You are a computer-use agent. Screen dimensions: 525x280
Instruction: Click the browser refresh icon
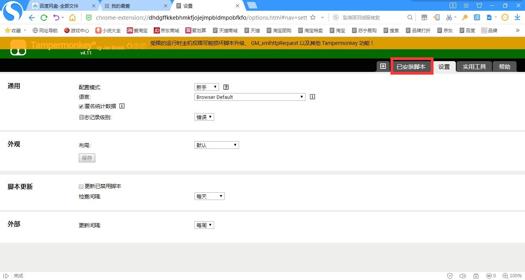pyautogui.click(x=44, y=18)
